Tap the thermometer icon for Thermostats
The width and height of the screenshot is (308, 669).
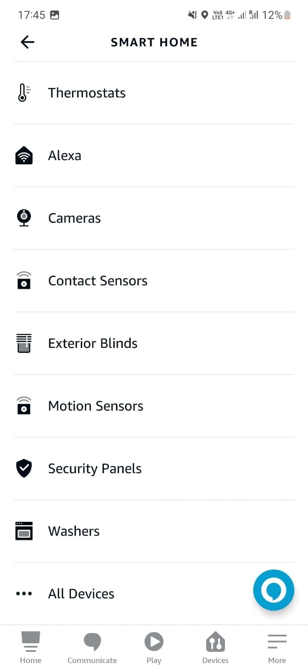tap(24, 93)
